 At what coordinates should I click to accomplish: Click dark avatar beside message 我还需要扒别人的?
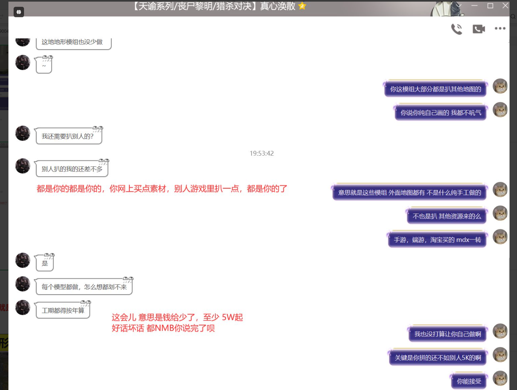coord(23,133)
